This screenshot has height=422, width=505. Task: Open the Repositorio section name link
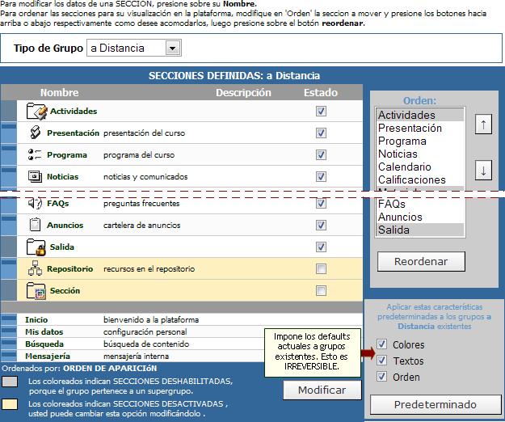(69, 268)
